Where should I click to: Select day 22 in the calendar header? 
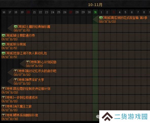(40, 12)
